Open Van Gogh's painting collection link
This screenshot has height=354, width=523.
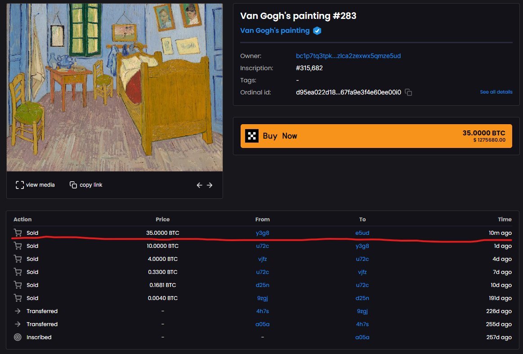275,31
